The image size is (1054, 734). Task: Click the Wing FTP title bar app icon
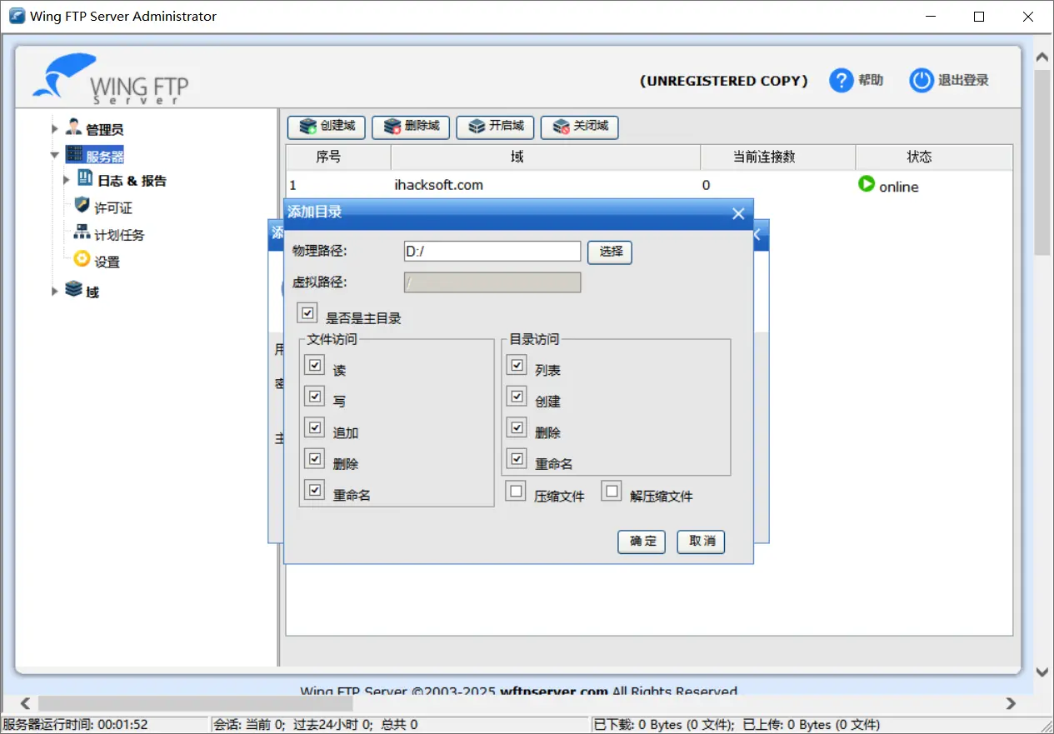(x=17, y=16)
